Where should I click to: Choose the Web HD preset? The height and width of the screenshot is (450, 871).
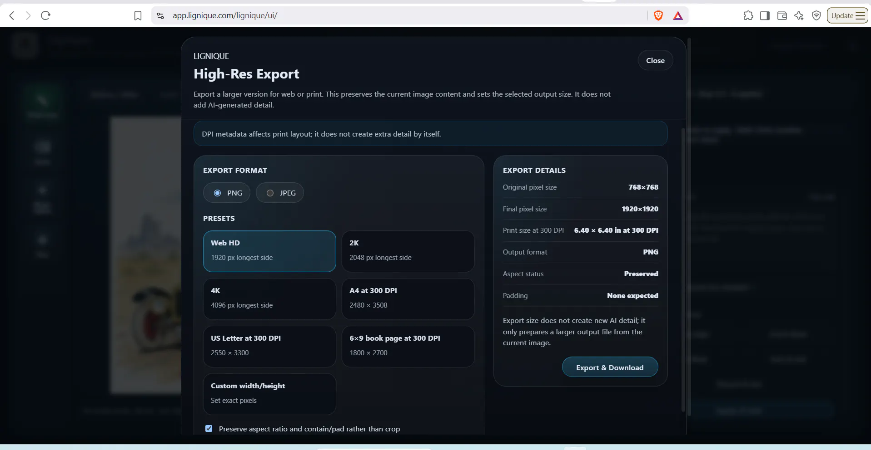pos(269,251)
